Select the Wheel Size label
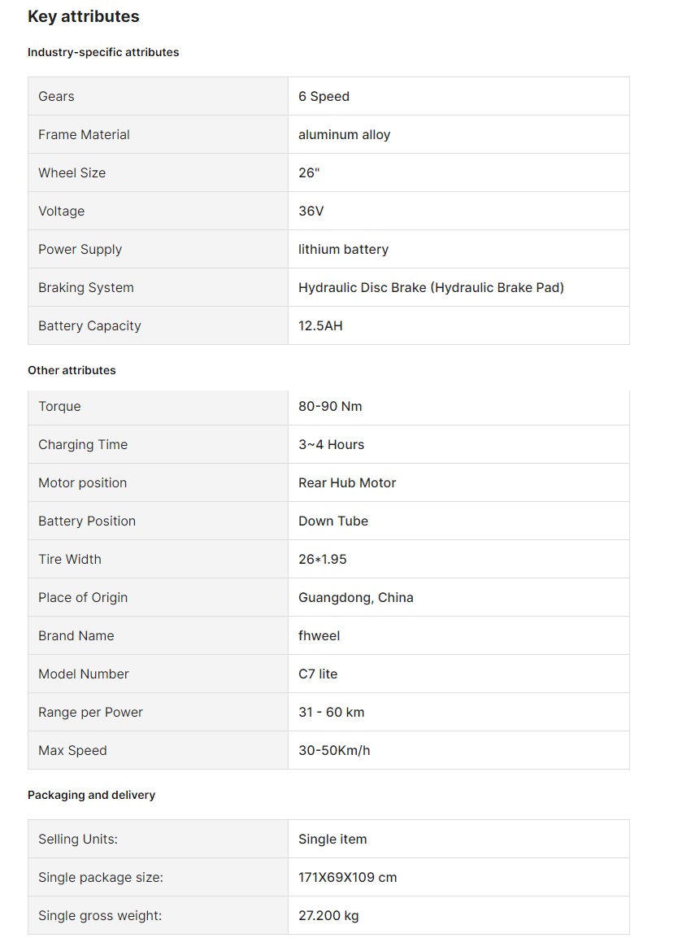 72,172
